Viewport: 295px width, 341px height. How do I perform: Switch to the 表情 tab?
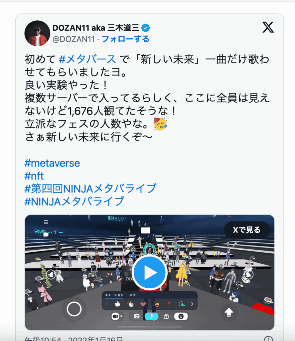click(132, 295)
